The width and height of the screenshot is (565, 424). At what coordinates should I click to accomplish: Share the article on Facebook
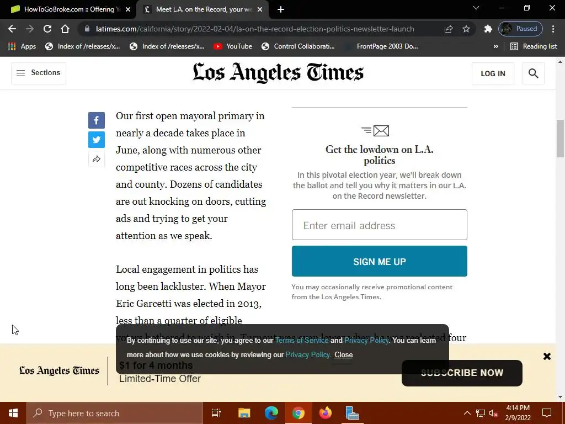click(x=97, y=120)
